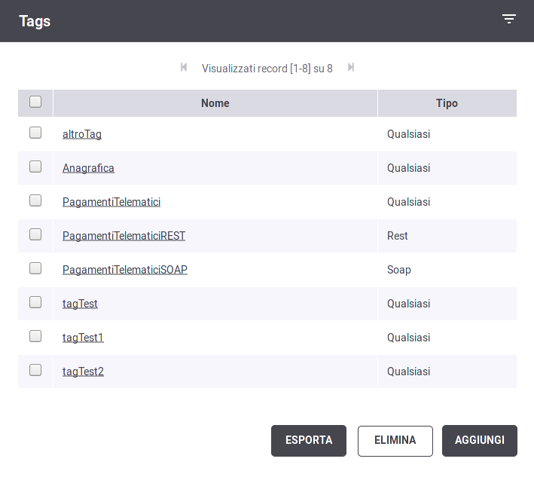Screen dimensions: 534x477
Task: Open the Anagrafica tag link
Action: (88, 168)
